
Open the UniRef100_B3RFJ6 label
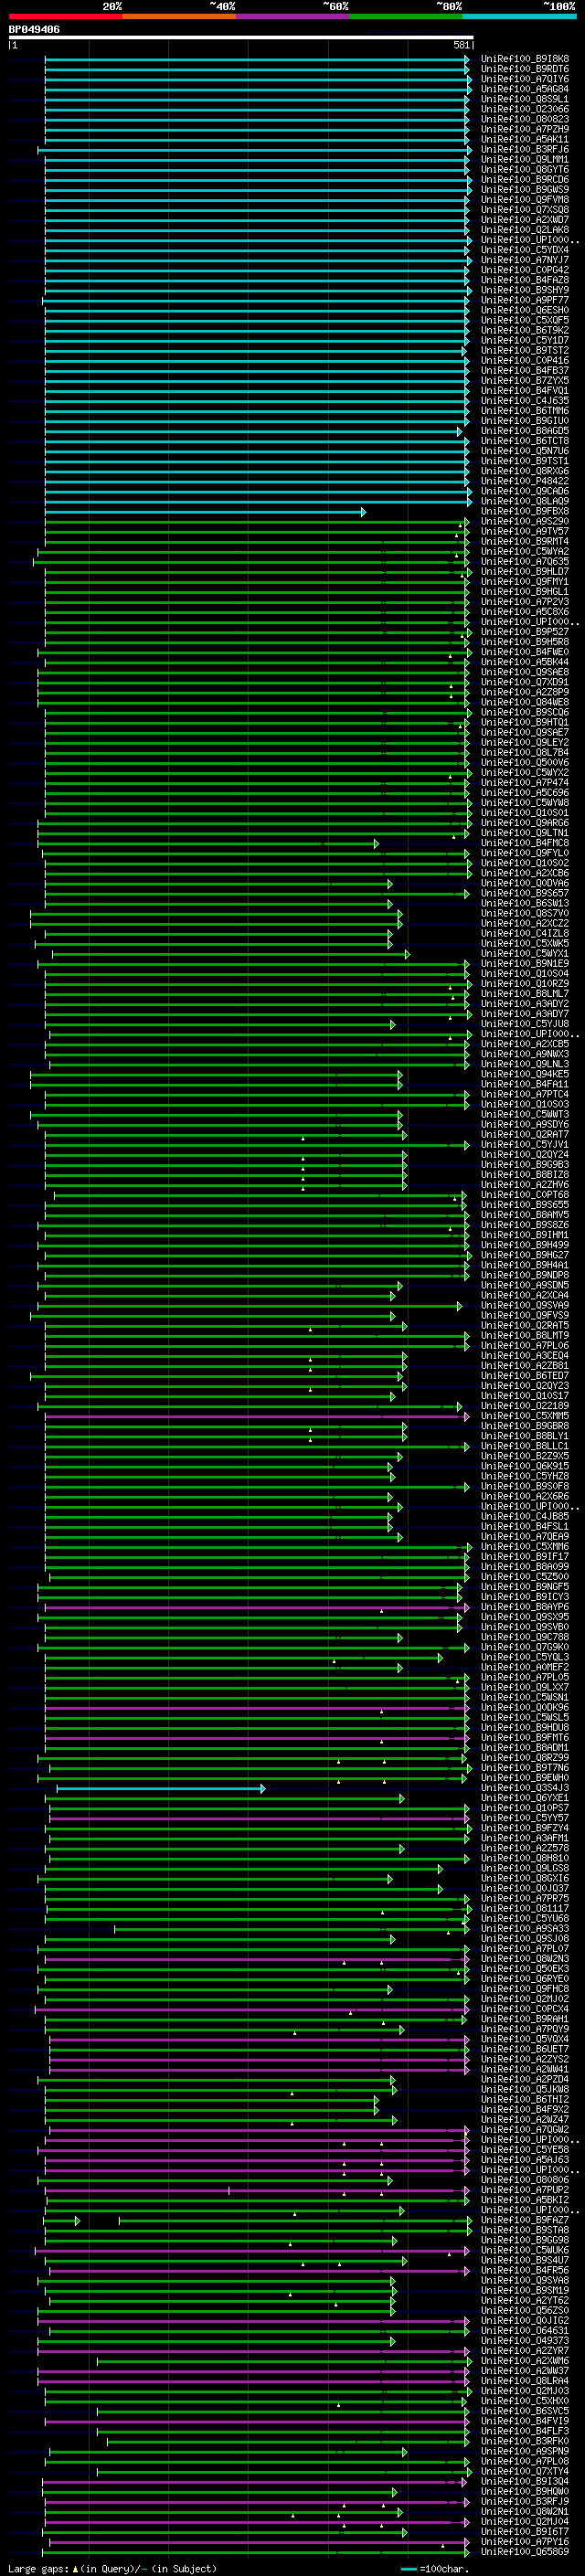[x=524, y=150]
